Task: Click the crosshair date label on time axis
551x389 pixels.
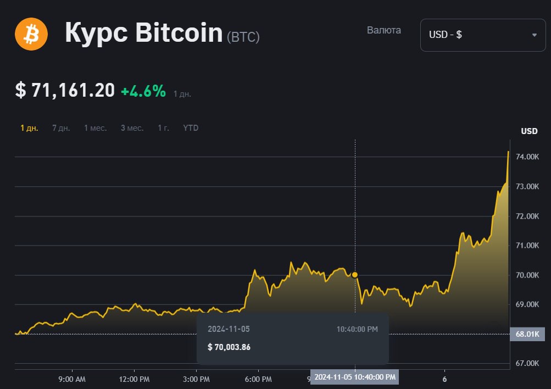Action: point(355,377)
